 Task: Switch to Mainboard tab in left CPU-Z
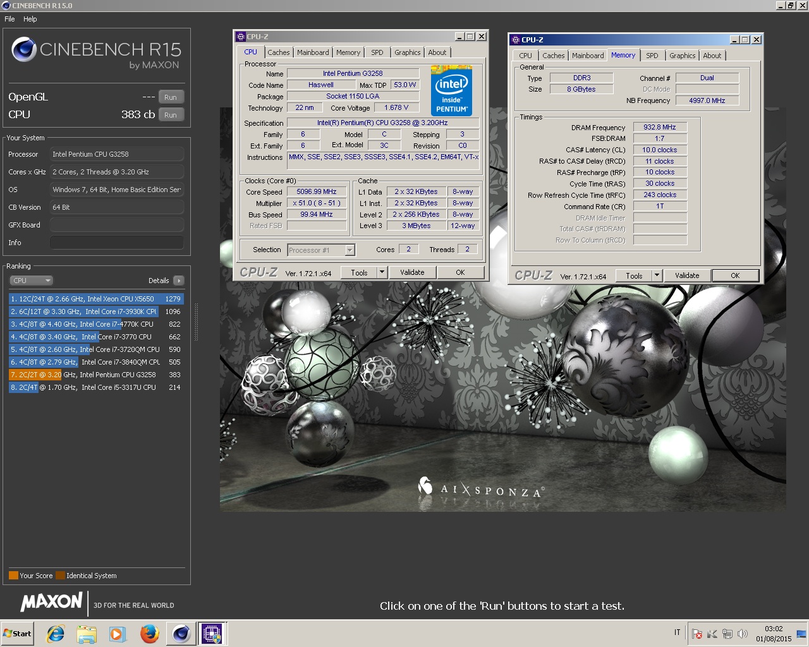(313, 52)
